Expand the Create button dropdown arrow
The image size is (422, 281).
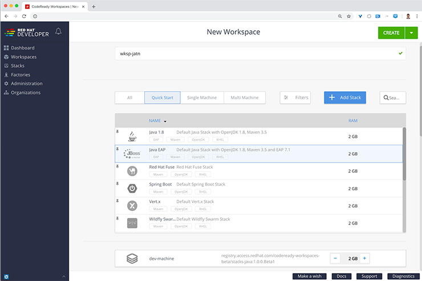[x=412, y=32]
